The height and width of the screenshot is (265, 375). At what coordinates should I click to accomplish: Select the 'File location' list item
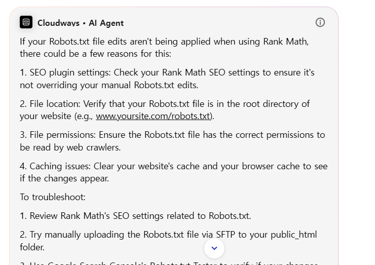(x=165, y=109)
